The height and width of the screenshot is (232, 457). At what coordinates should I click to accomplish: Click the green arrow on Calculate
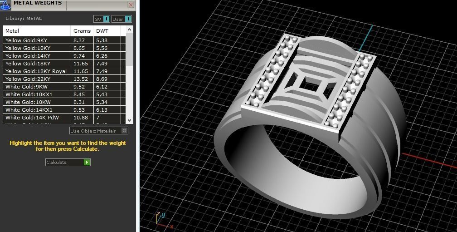pyautogui.click(x=87, y=162)
